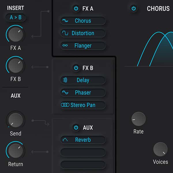Image resolution: width=173 pixels, height=173 pixels.
Task: Click the Stereo Pan rings icon
Action: coord(65,105)
